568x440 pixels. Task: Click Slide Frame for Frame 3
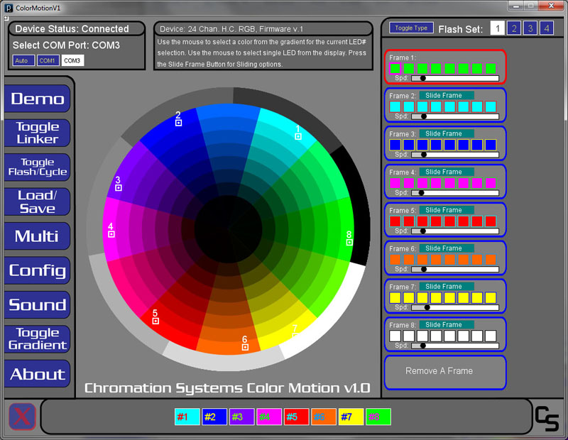(447, 133)
